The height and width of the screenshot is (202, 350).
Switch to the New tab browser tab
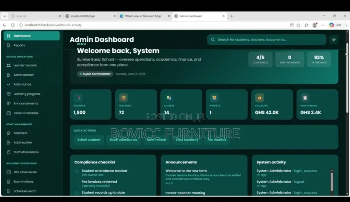click(x=36, y=16)
